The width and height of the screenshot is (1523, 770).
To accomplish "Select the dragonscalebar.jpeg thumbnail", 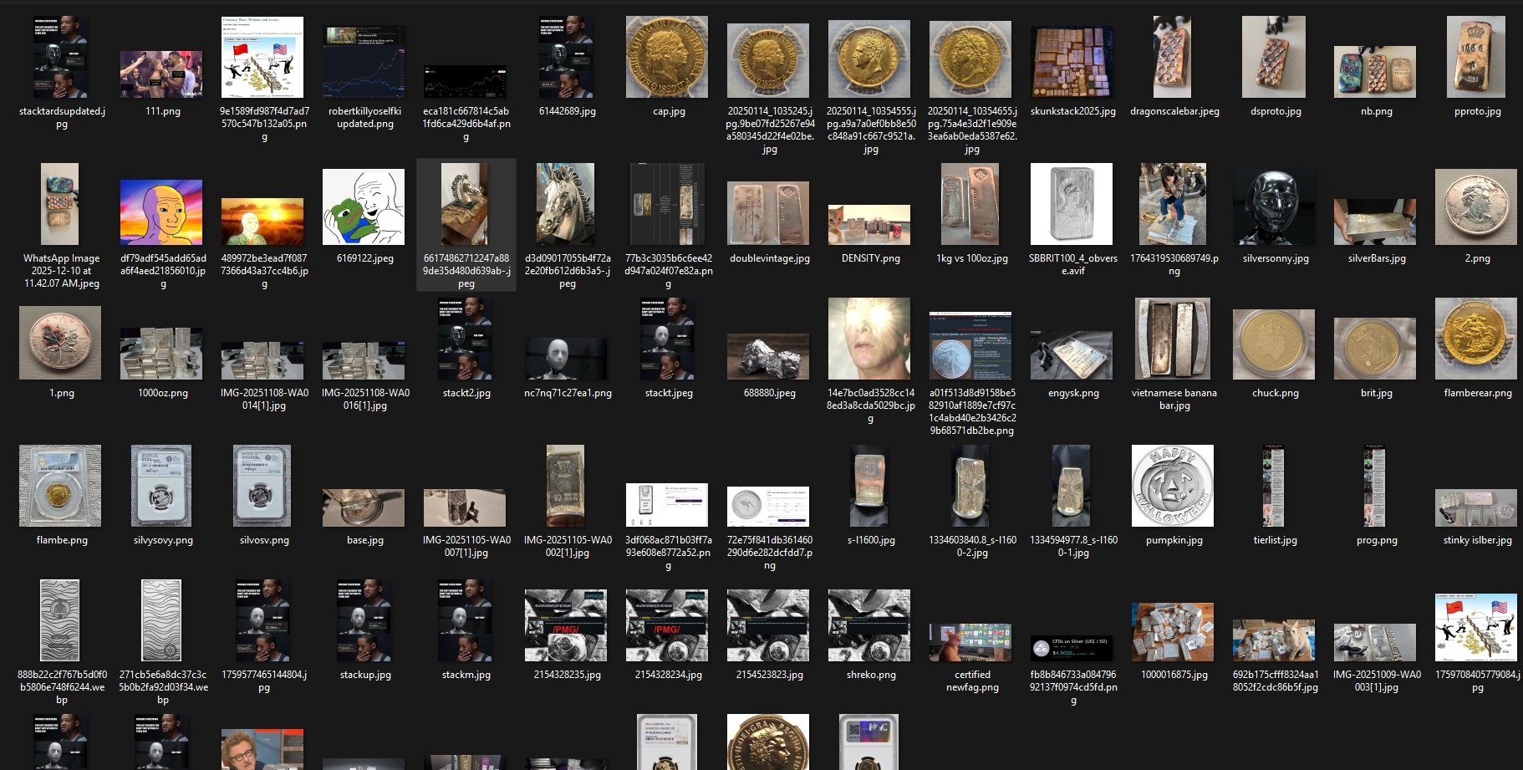I will coord(1173,57).
